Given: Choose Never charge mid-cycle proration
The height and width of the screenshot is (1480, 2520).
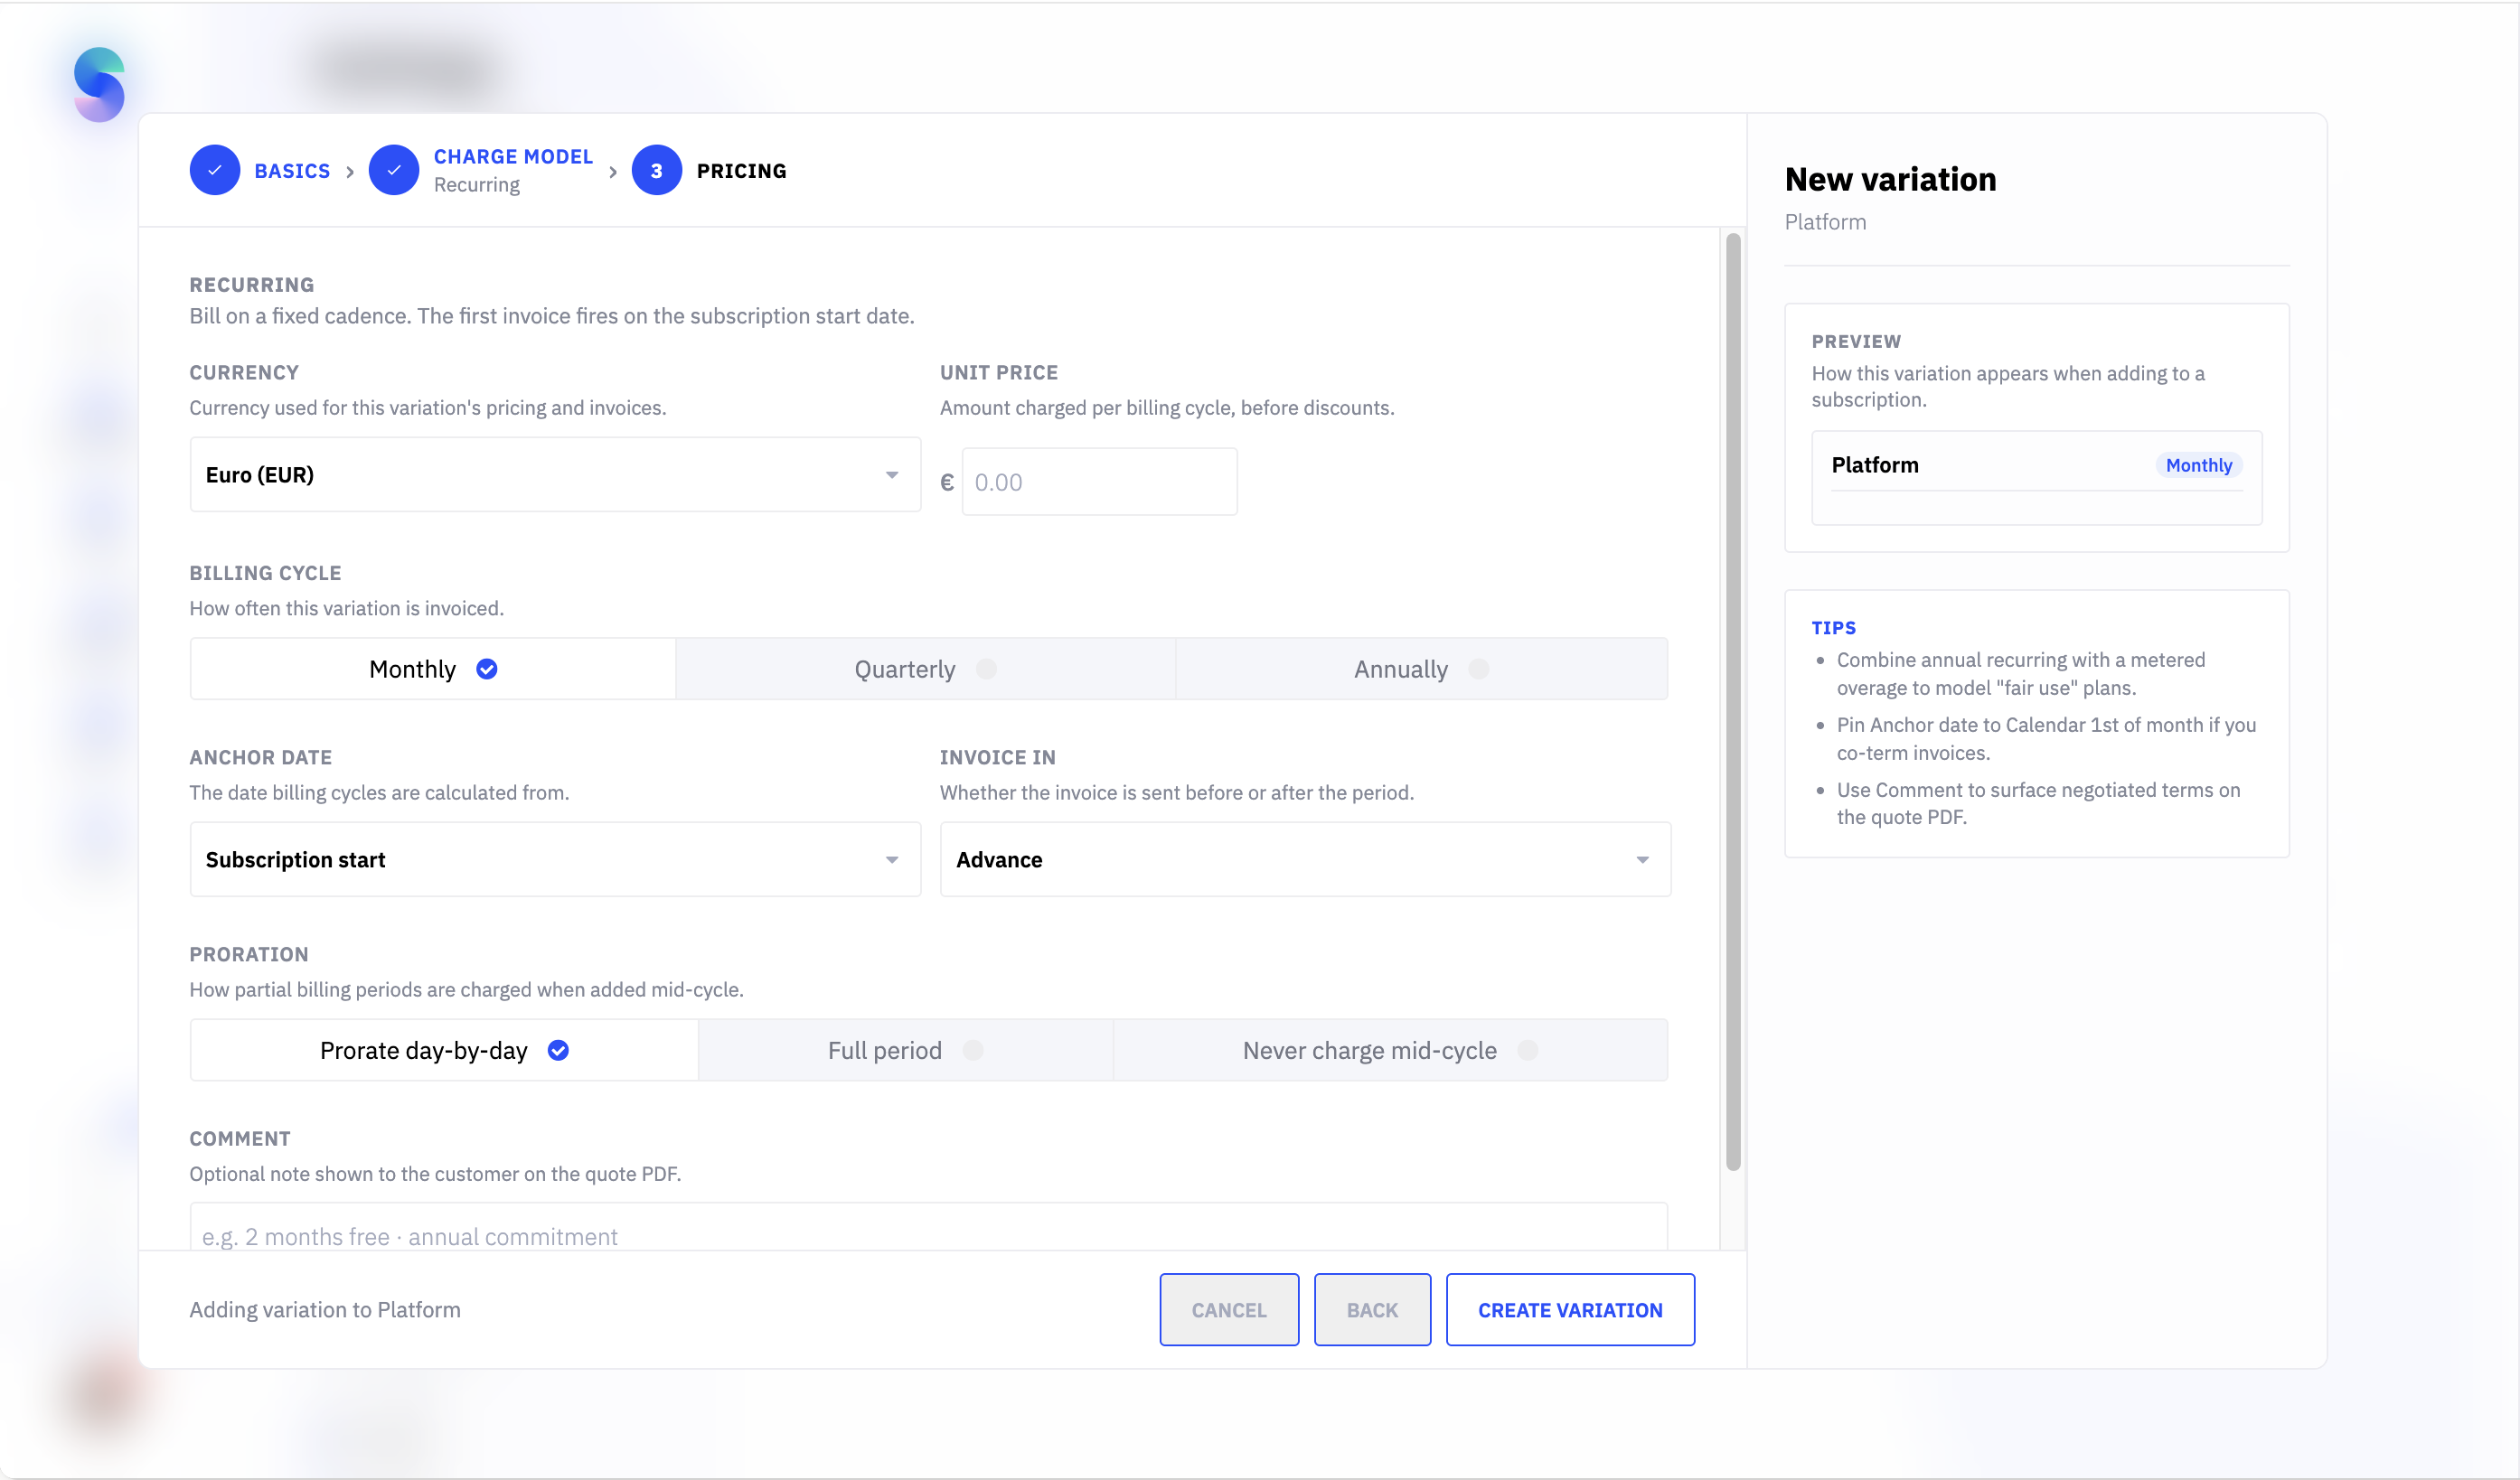Looking at the screenshot, I should [x=1390, y=1050].
